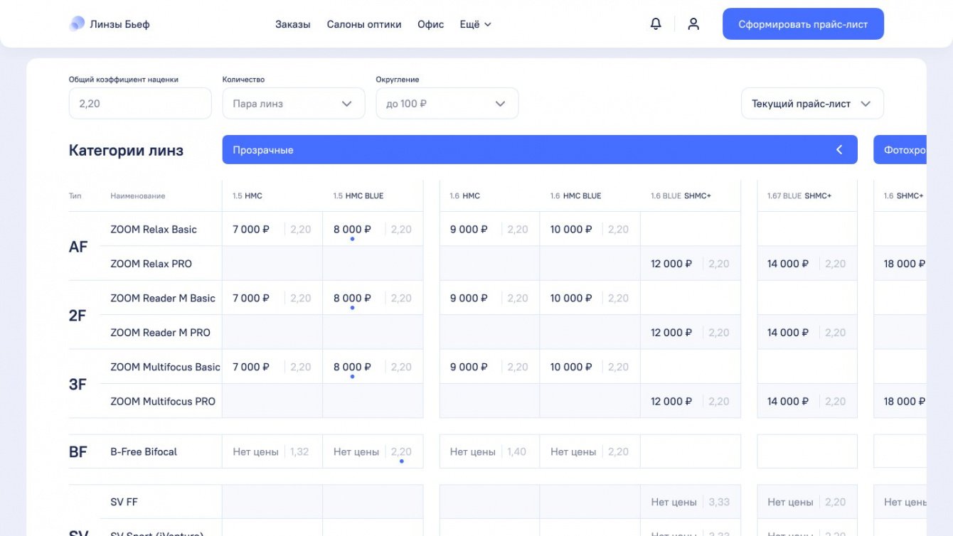This screenshot has width=953, height=536.
Task: Click the arrow next to Ещё
Action: pyautogui.click(x=488, y=25)
